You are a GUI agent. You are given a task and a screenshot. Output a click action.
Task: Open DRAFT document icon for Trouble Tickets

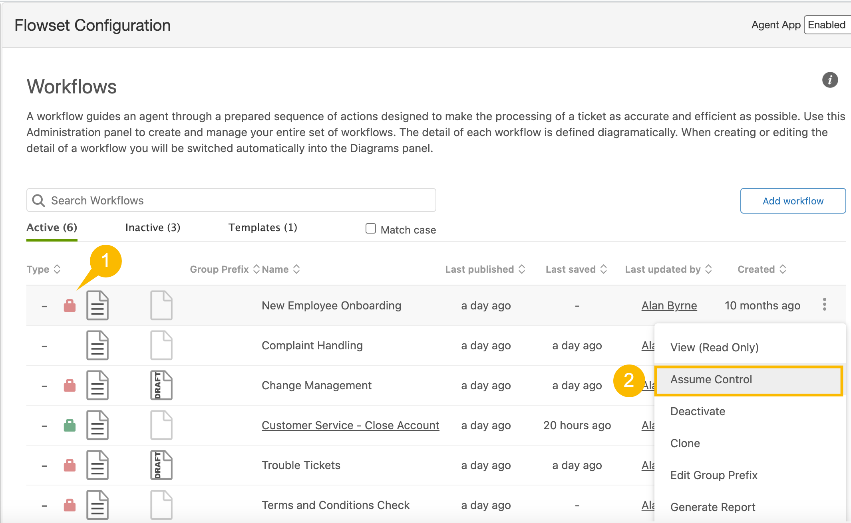coord(161,465)
